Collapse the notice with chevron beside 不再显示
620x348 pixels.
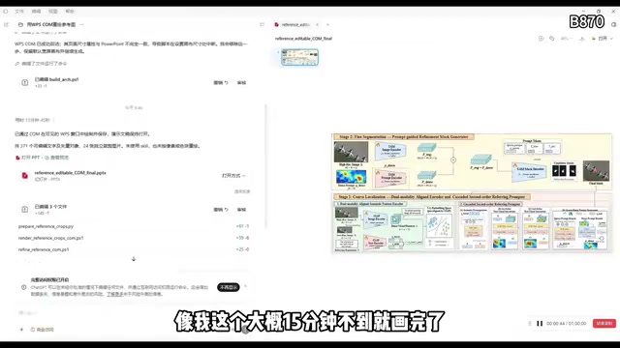coord(245,286)
